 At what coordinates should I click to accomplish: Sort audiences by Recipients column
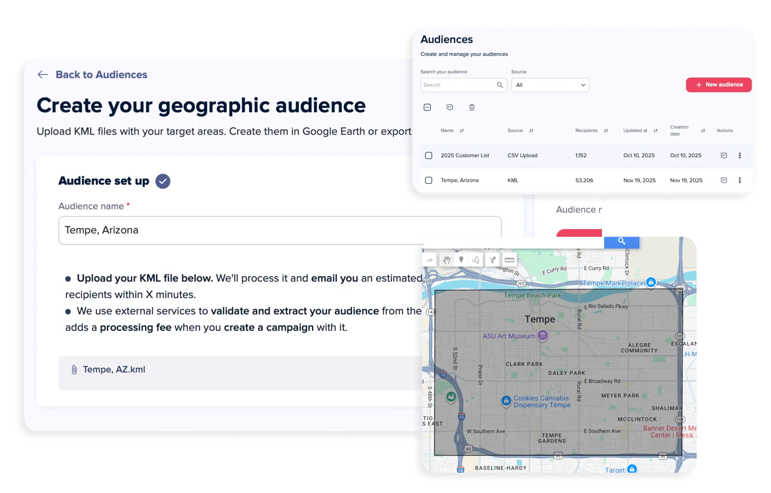pyautogui.click(x=606, y=131)
